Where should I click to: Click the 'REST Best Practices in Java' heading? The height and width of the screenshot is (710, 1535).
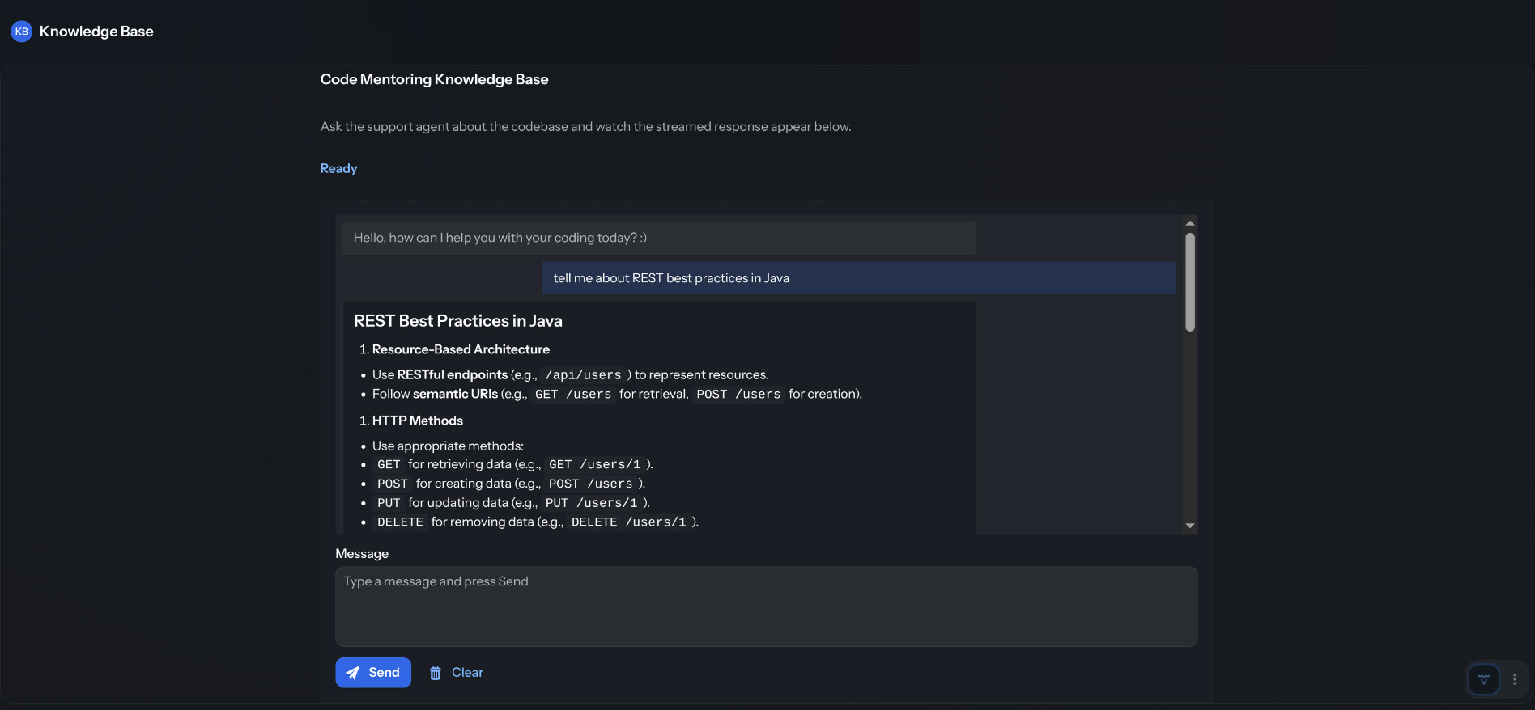458,321
